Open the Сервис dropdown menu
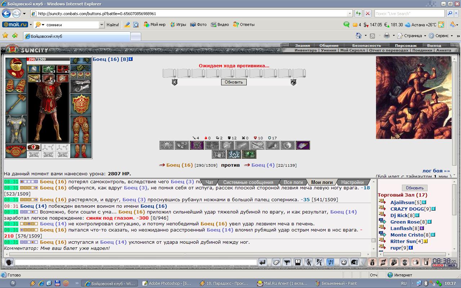 441,36
